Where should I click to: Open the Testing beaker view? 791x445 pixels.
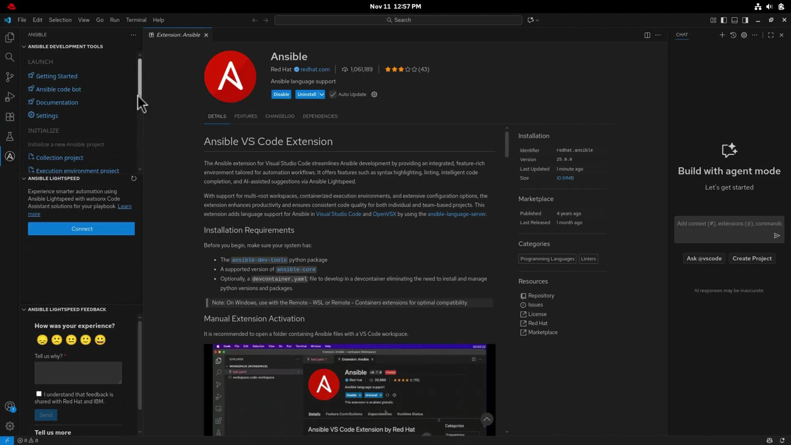click(x=9, y=136)
